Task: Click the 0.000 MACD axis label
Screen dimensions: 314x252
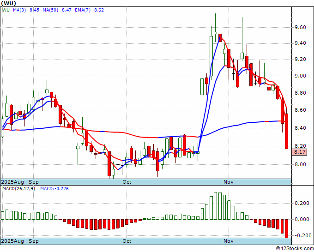Action: tap(302, 219)
